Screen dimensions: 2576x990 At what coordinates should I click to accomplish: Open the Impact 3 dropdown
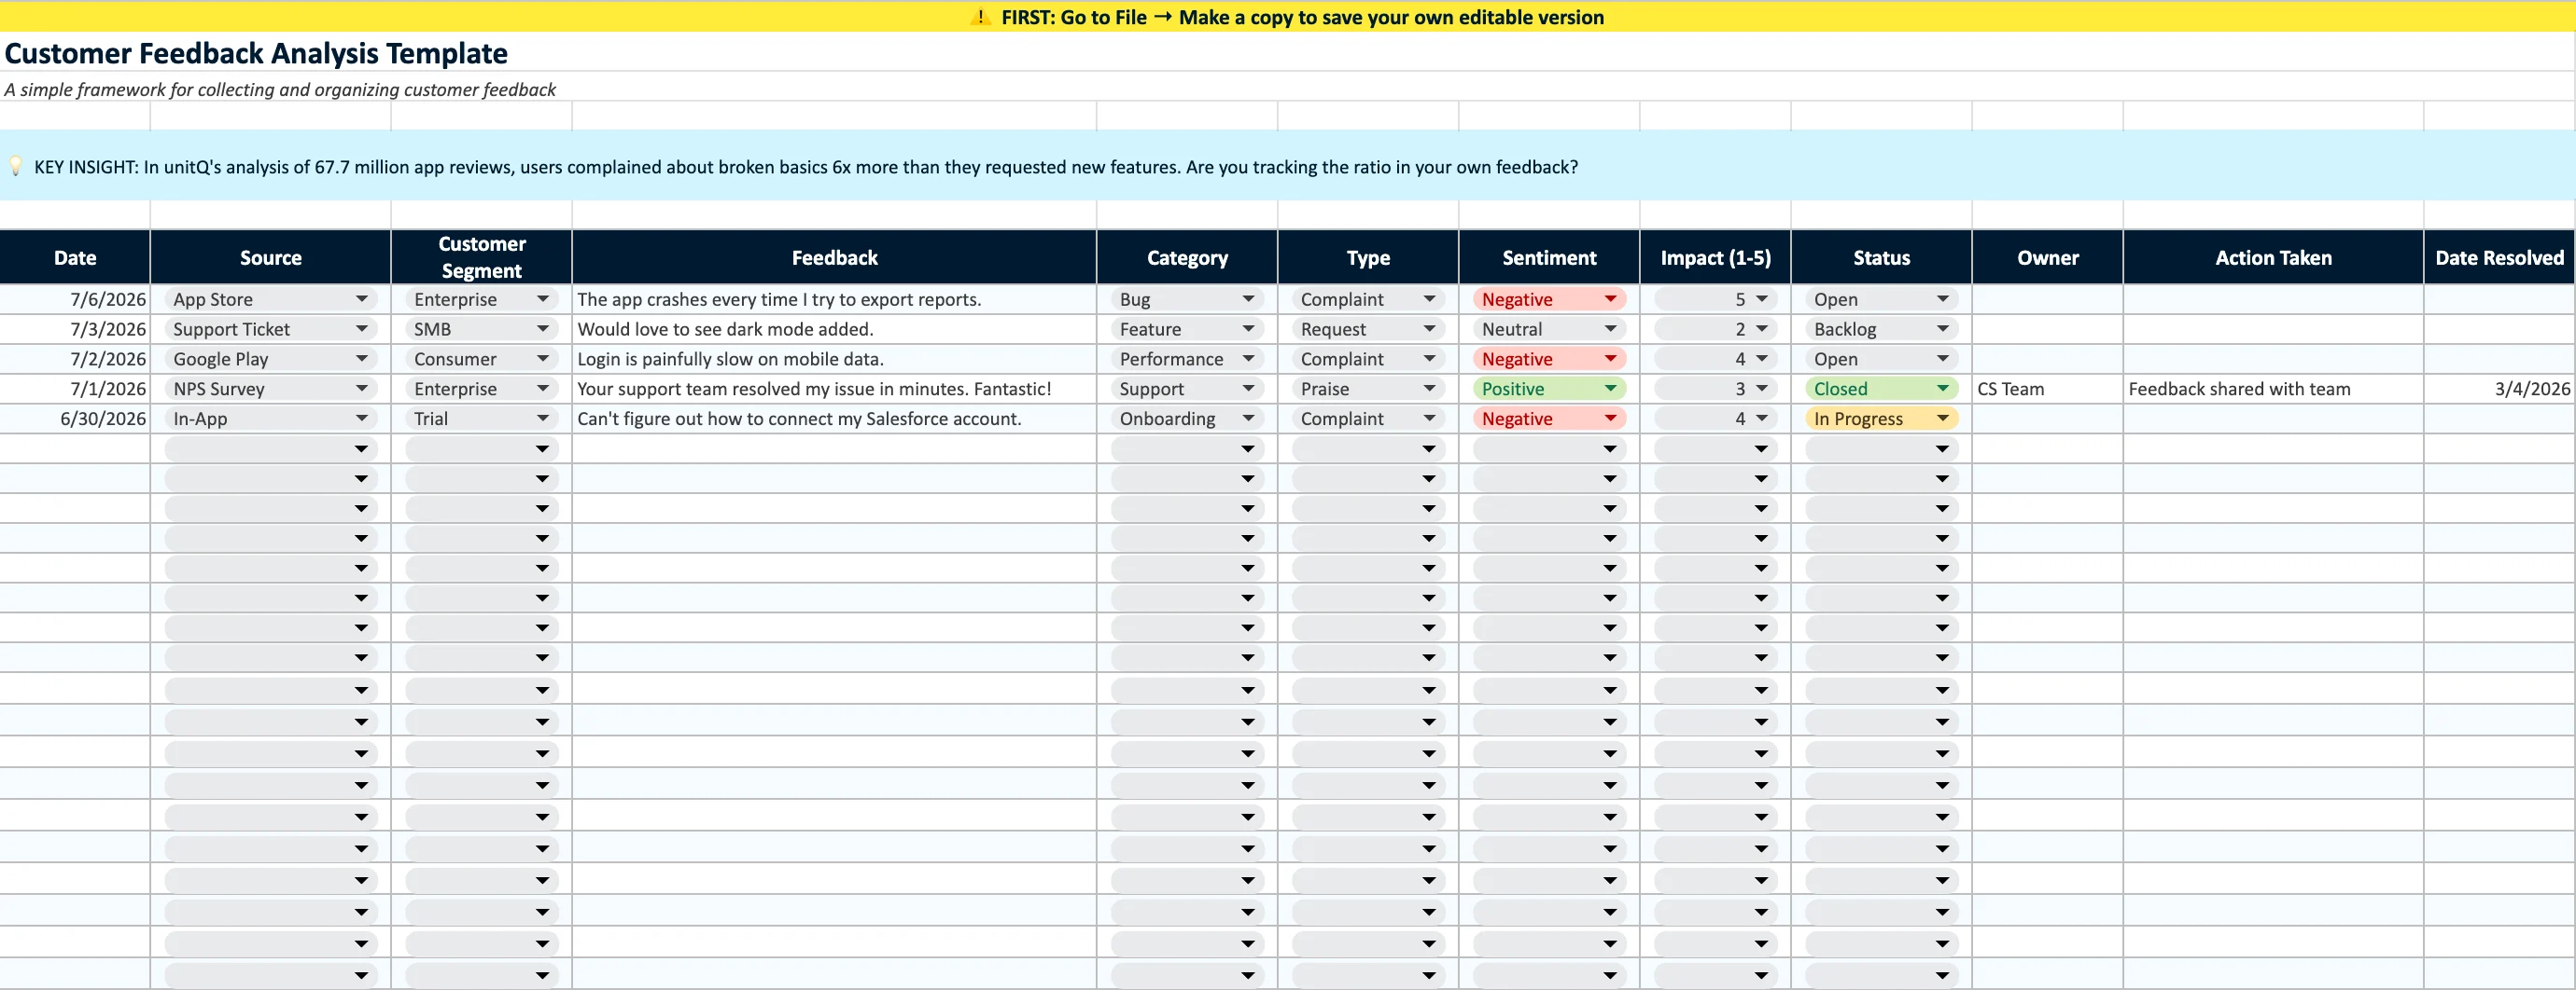click(1715, 389)
